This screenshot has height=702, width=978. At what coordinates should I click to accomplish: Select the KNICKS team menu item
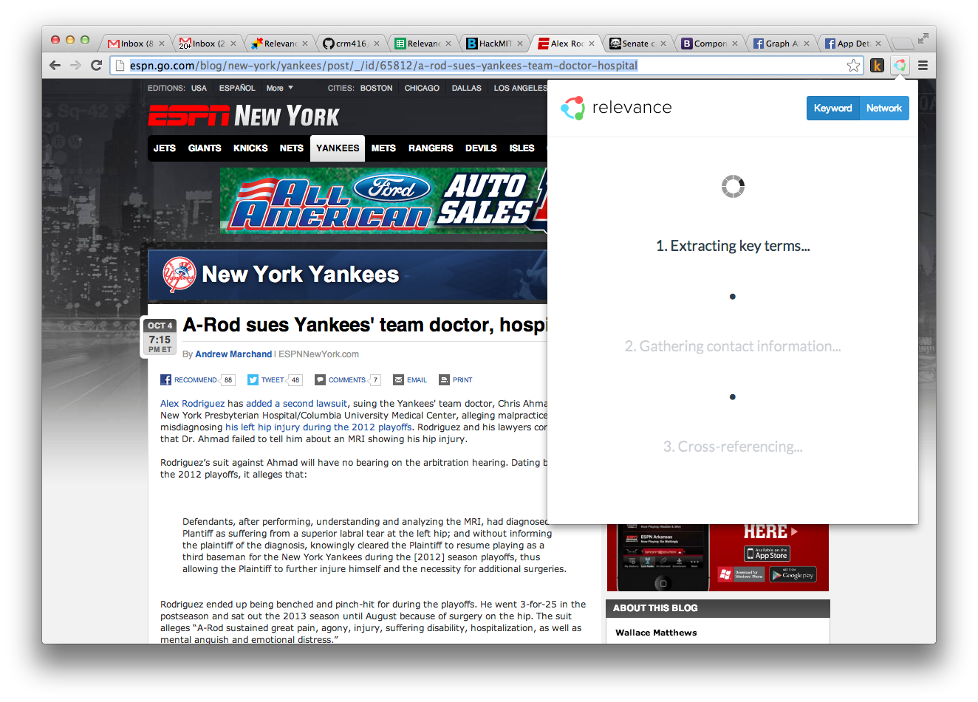coord(250,148)
